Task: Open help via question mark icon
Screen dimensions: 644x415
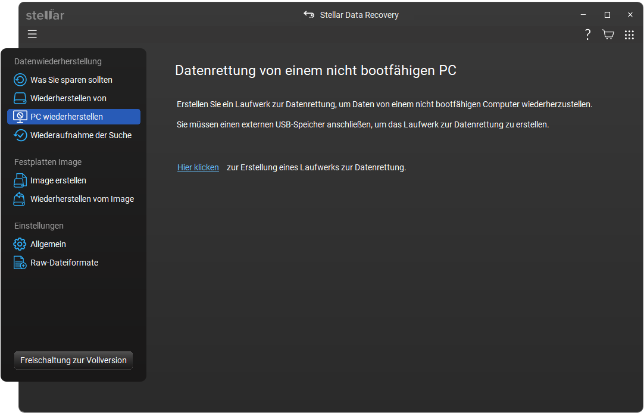Action: tap(587, 35)
